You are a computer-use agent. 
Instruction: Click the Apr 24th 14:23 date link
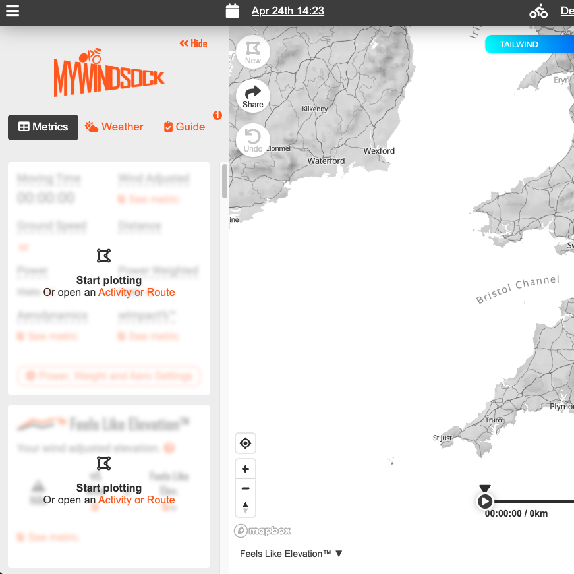(288, 11)
